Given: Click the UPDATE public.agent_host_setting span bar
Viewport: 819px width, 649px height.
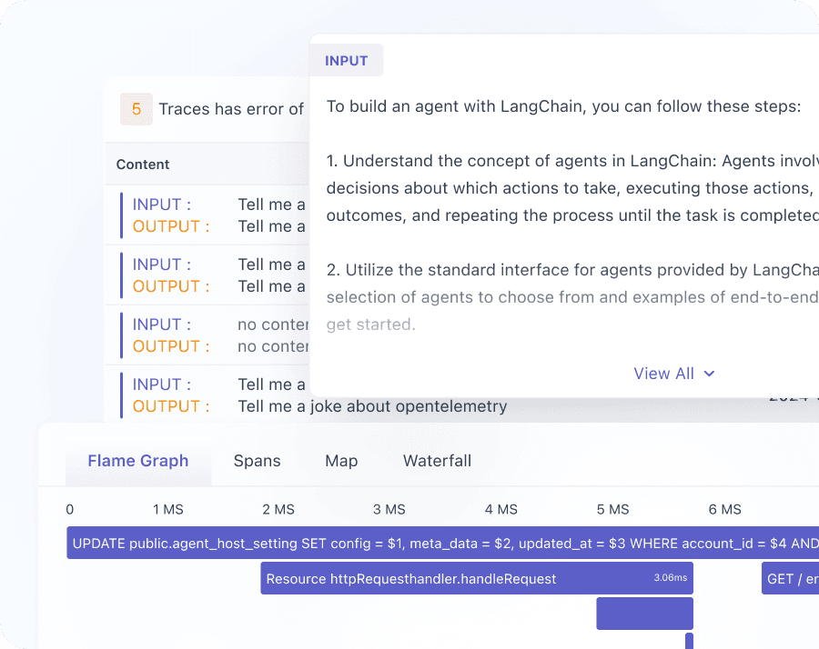Looking at the screenshot, I should pos(443,543).
